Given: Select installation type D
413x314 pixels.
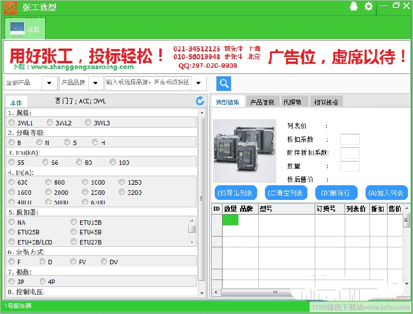Looking at the screenshot, I should click(x=42, y=261).
